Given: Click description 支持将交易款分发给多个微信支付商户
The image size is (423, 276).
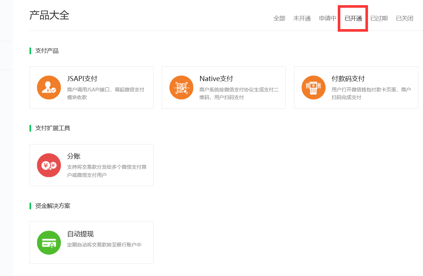Looking at the screenshot, I should click(x=107, y=171).
